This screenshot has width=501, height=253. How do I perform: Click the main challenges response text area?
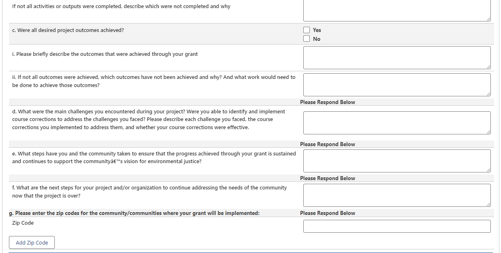[x=396, y=123]
